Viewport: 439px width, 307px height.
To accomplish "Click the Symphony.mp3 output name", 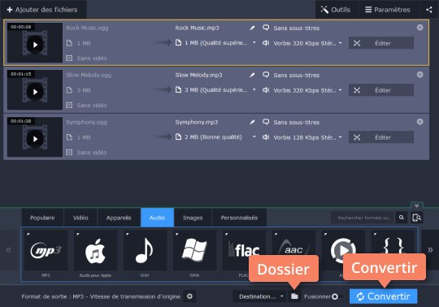I will coord(197,122).
